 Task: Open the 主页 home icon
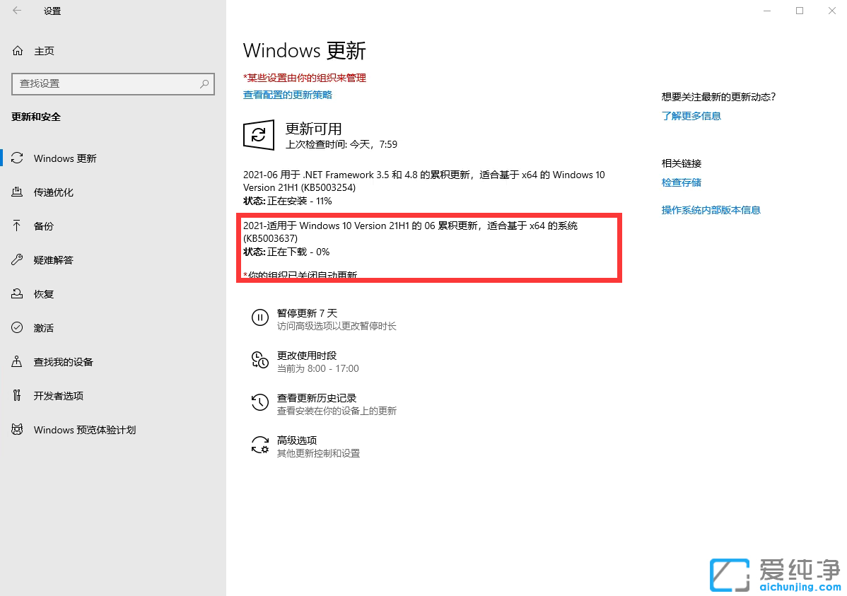18,51
